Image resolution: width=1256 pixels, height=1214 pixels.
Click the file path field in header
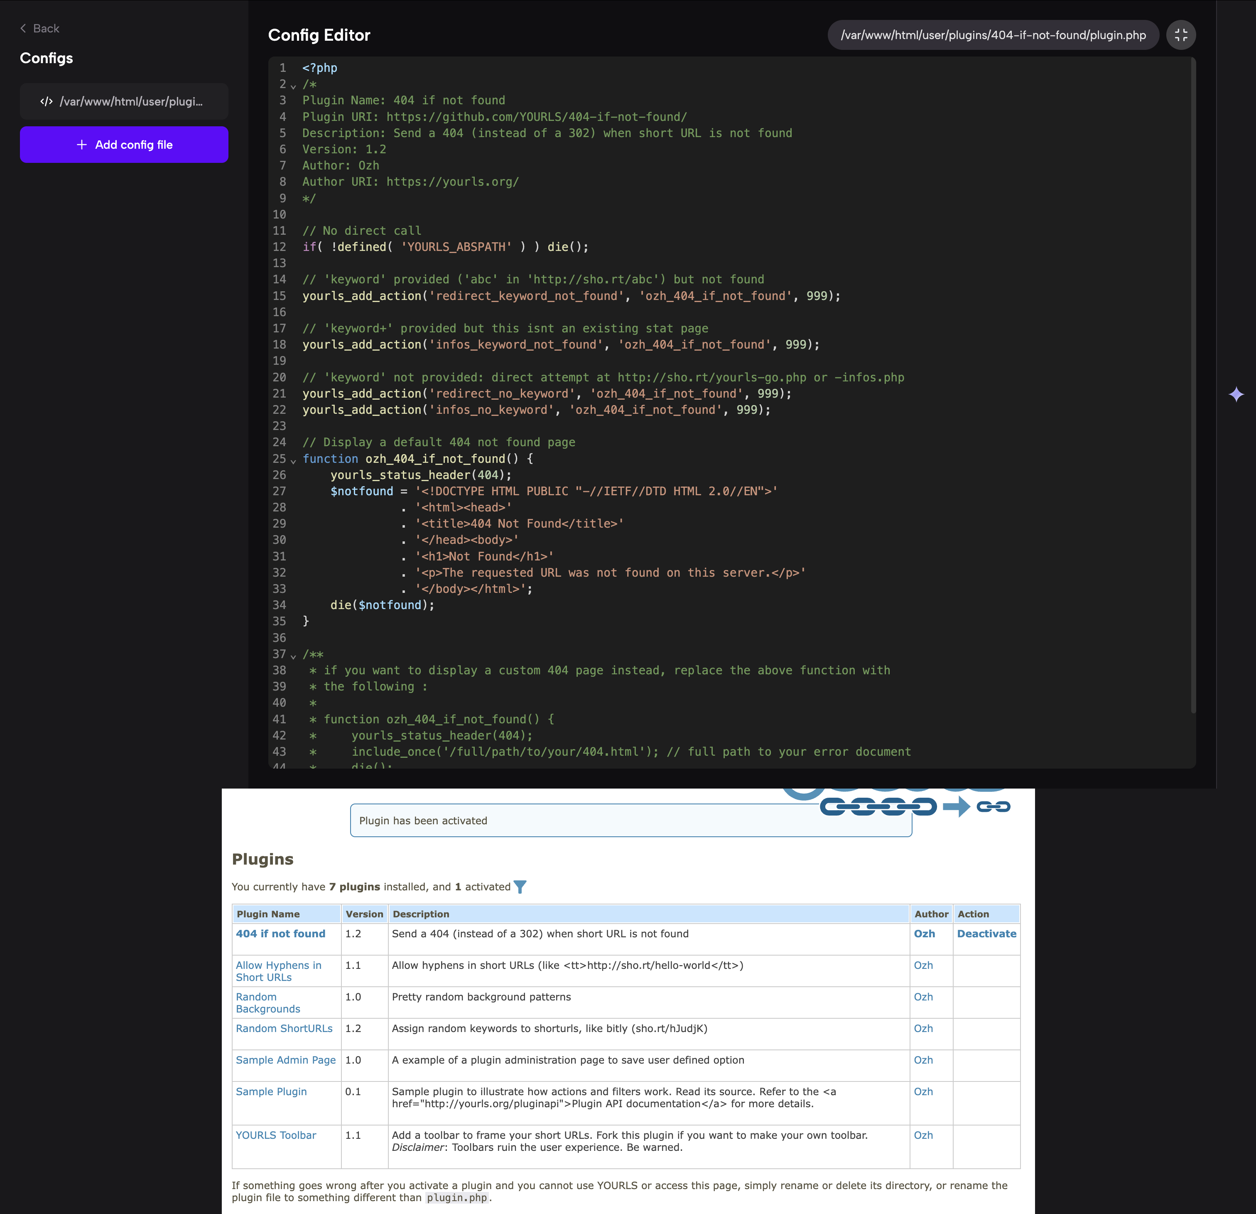(x=993, y=34)
